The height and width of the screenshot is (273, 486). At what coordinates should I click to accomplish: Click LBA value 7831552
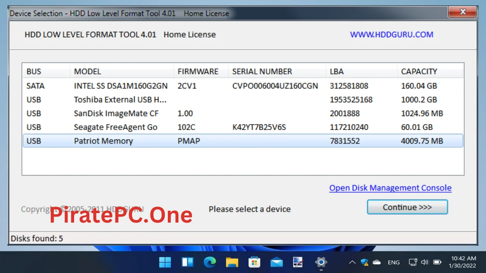345,141
